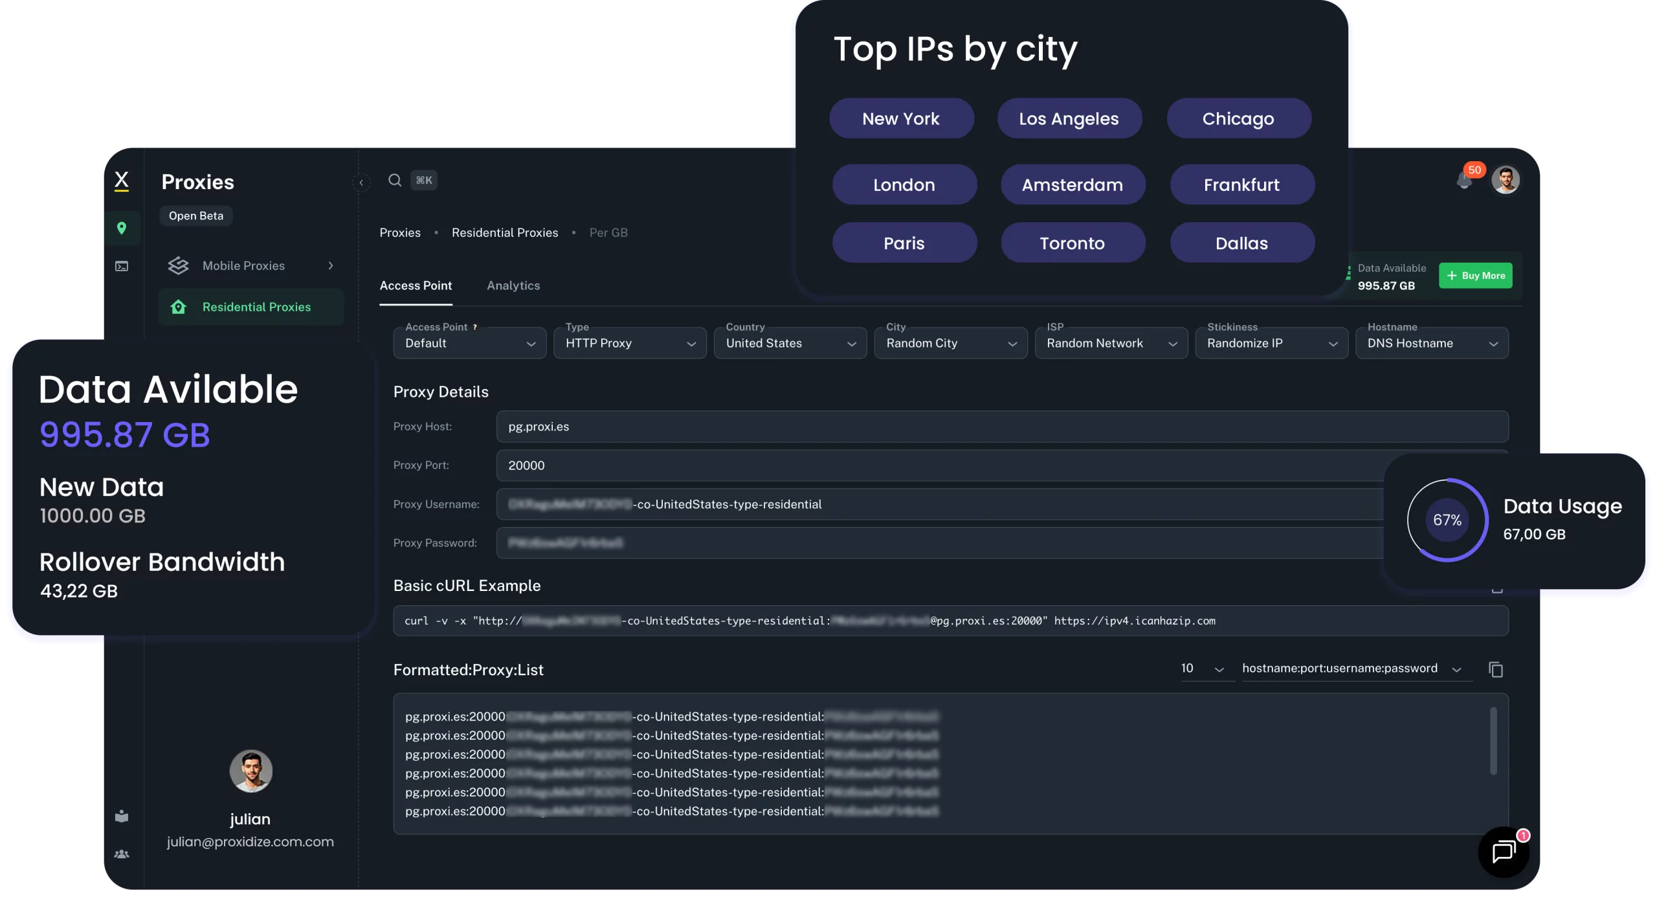Click the team users sidebar icon
The width and height of the screenshot is (1657, 903).
coord(122,854)
